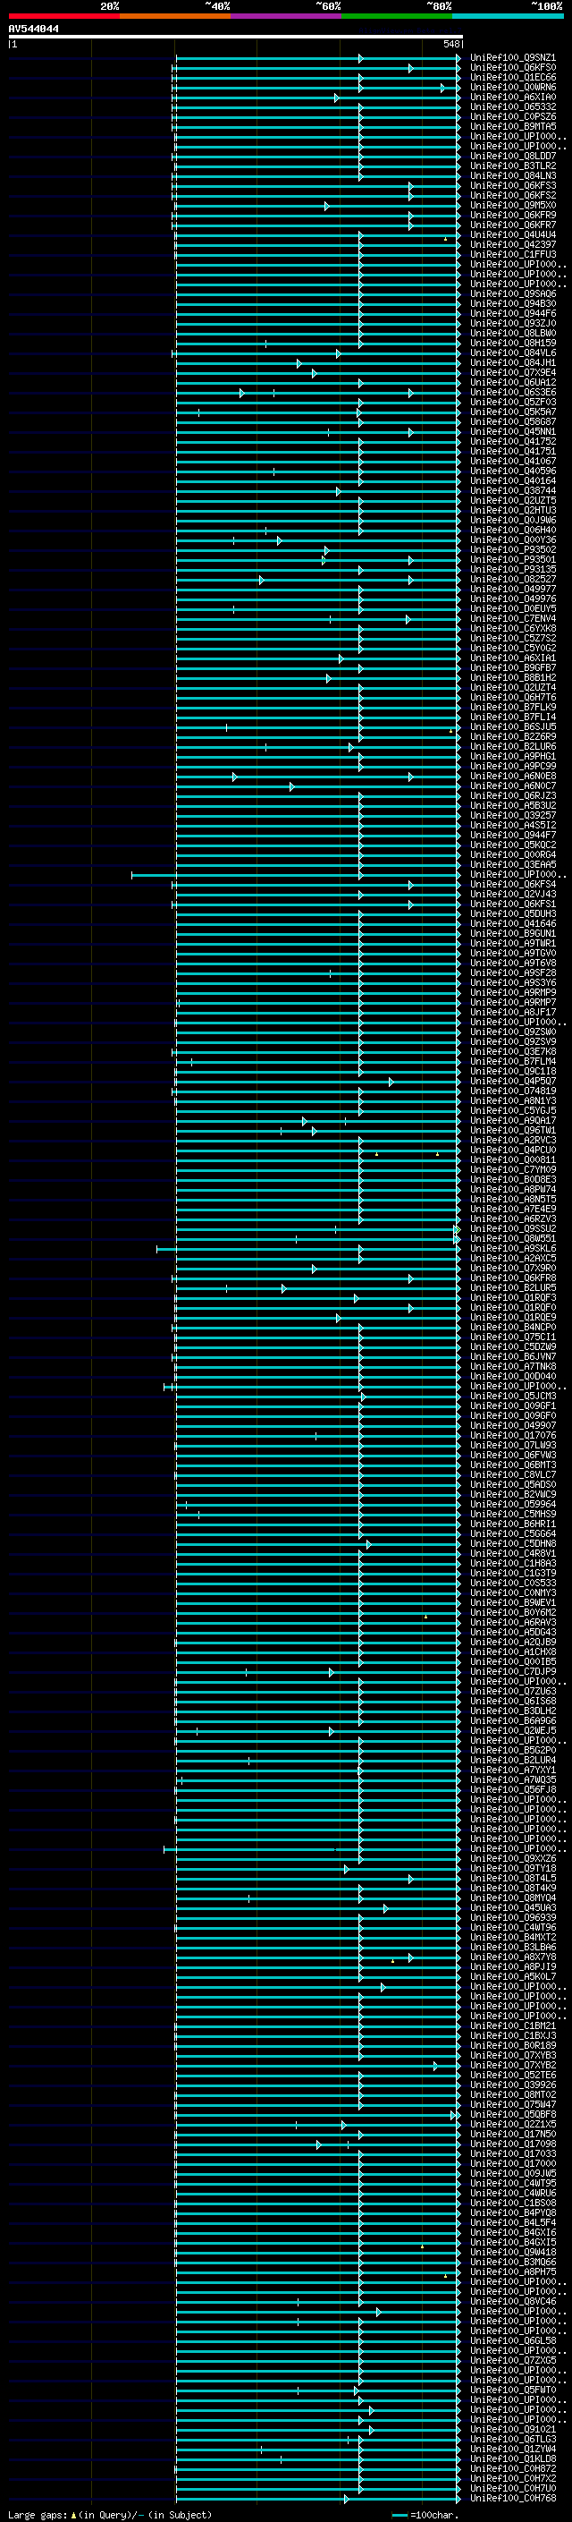
Task: Choose the UniRef100_Q9M5X0 hit
Action: [512, 206]
